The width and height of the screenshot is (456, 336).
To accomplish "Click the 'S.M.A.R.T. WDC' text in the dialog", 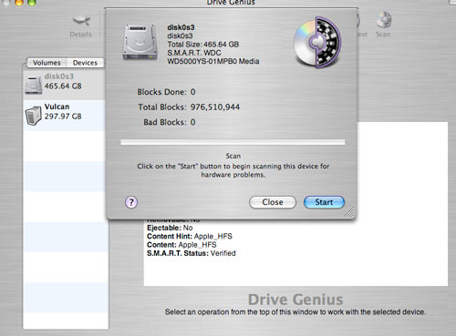I will tap(194, 53).
